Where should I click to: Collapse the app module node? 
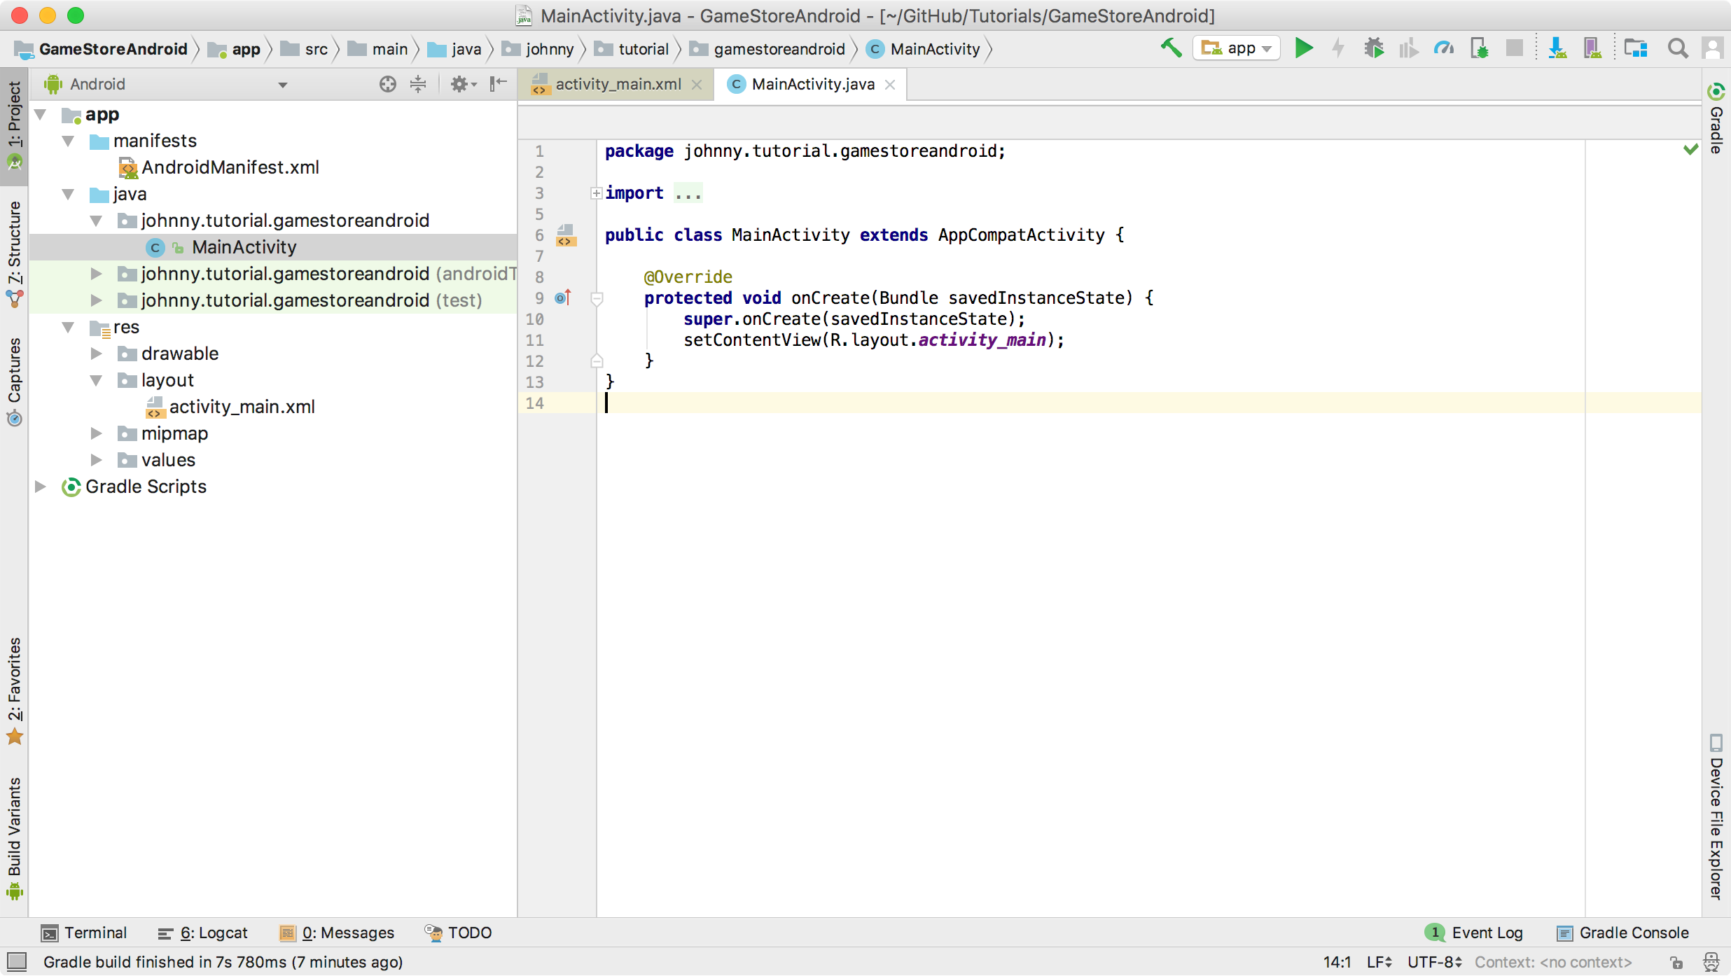coord(41,114)
